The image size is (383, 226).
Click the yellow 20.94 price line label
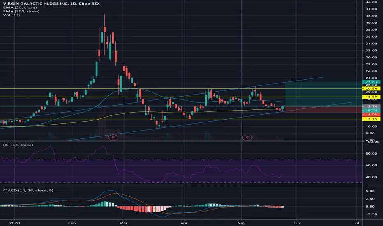[x=371, y=88]
